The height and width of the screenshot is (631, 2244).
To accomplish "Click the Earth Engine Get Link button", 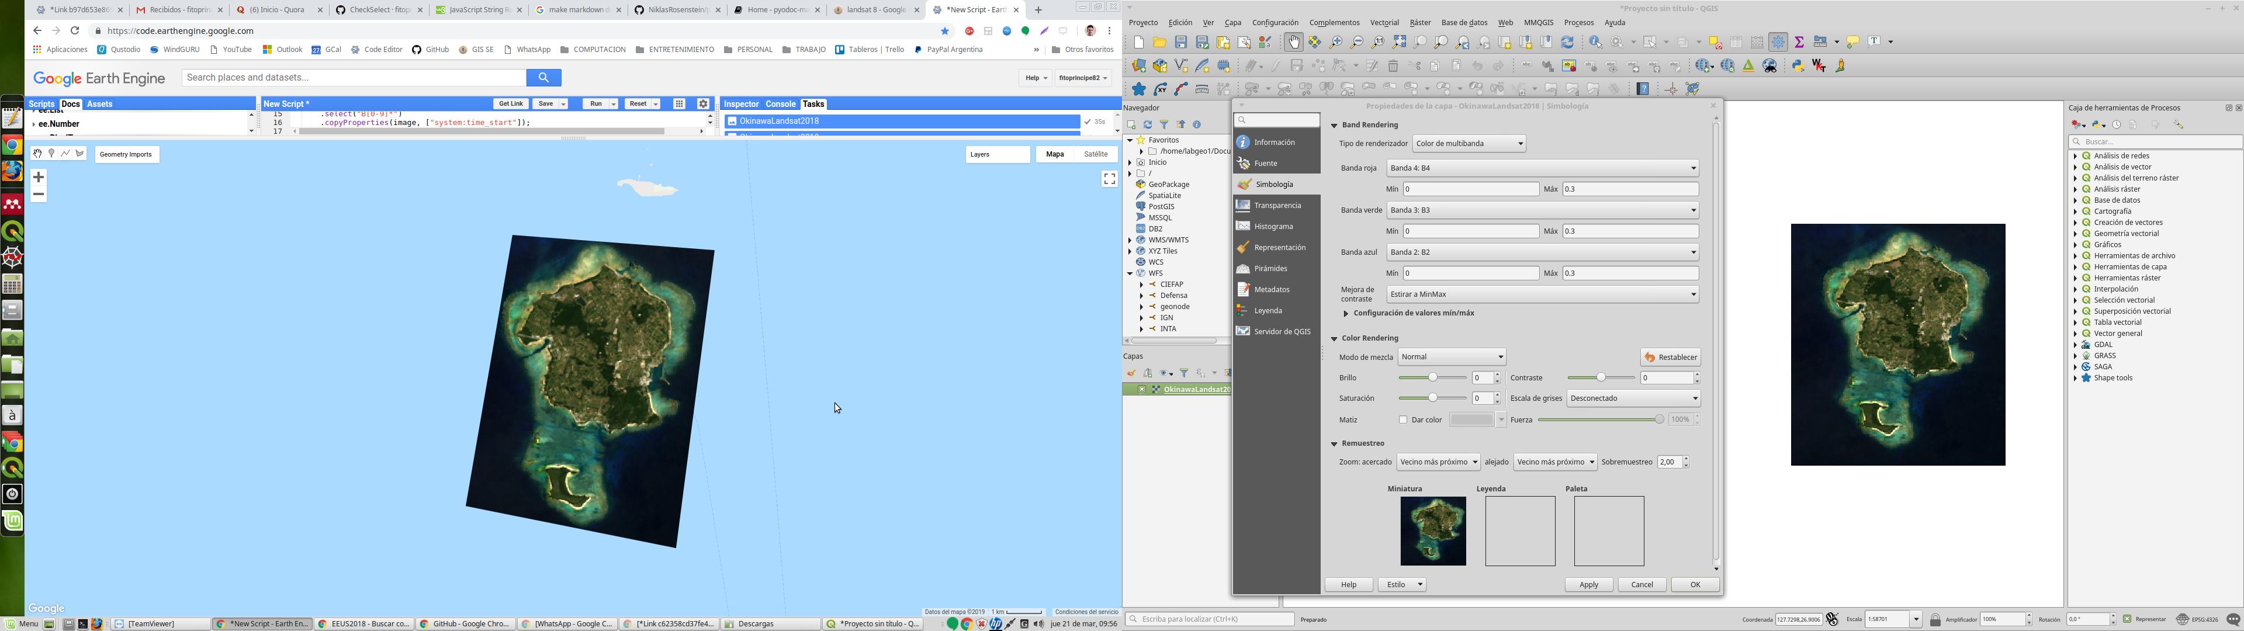I will click(x=511, y=105).
